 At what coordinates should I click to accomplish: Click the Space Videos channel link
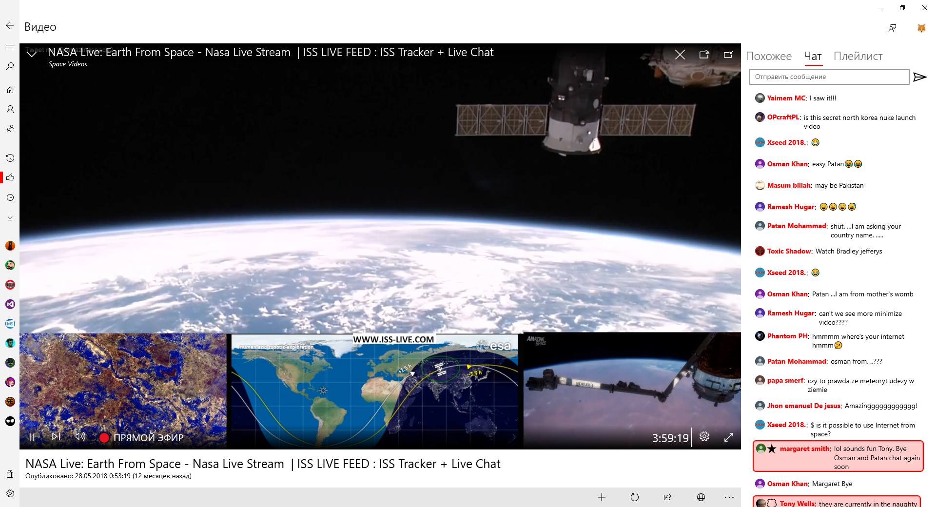(68, 64)
